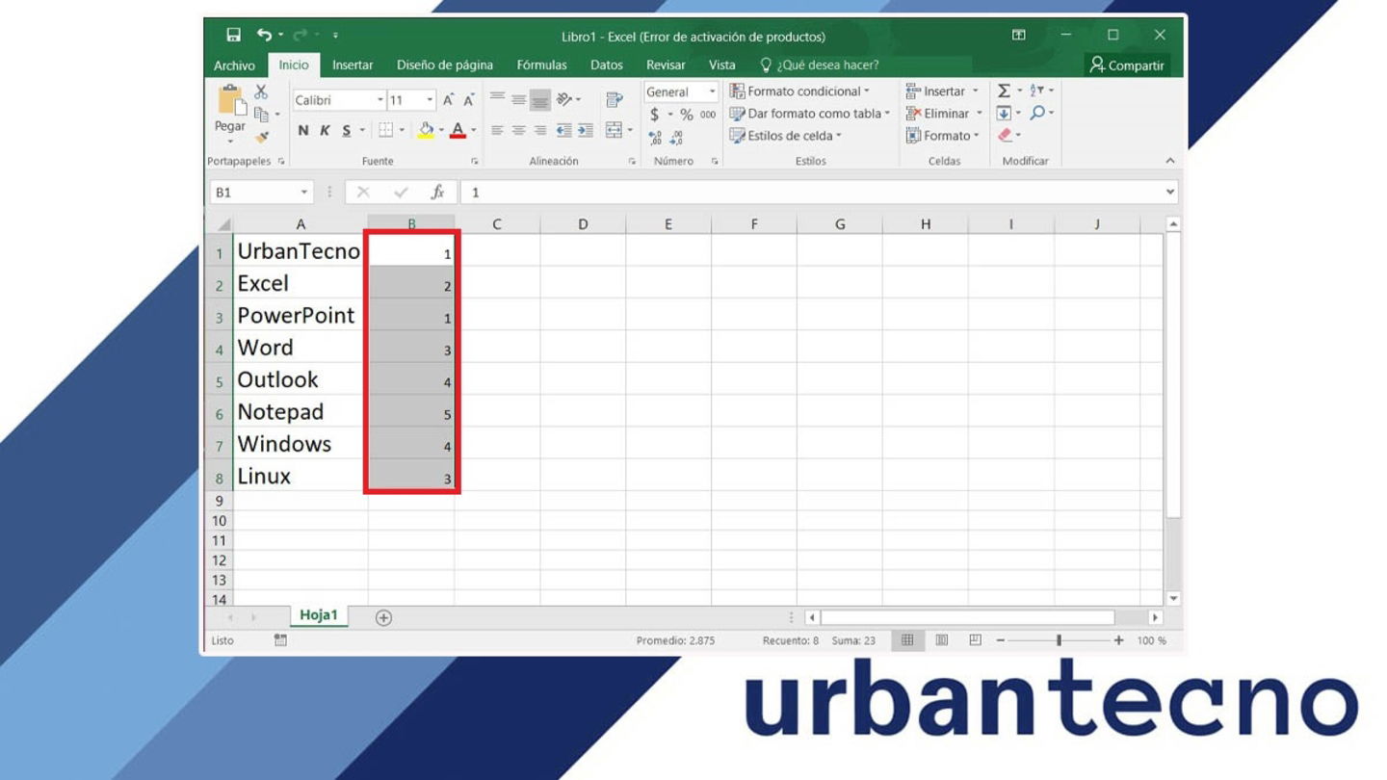Image resolution: width=1387 pixels, height=780 pixels.
Task: Apply the red font color A
Action: click(x=458, y=130)
